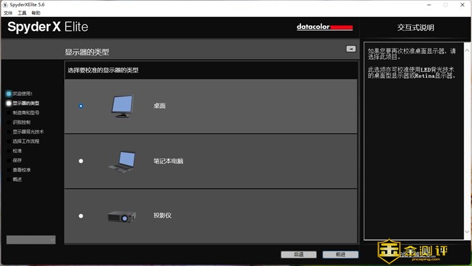Click the datacolor logo
This screenshot has width=472, height=266.
pos(324,27)
